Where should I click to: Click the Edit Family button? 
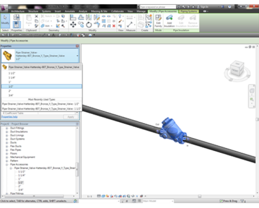158,21
